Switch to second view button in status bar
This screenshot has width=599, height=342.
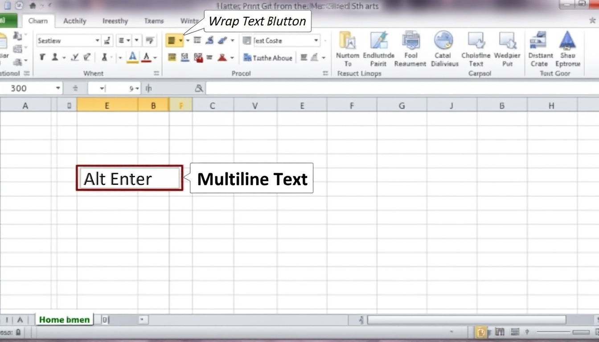click(500, 332)
